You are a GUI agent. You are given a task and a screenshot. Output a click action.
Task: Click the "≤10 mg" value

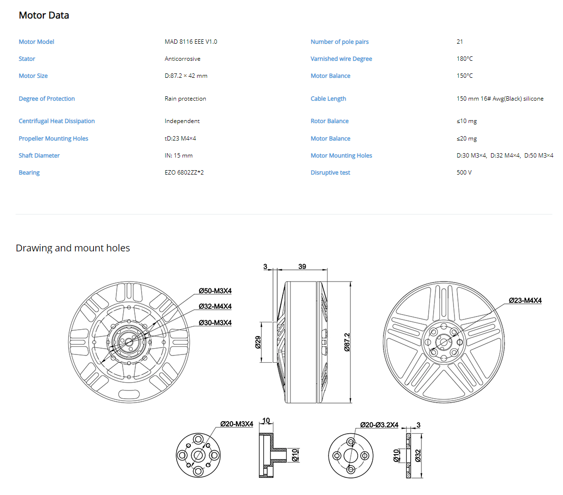(467, 121)
